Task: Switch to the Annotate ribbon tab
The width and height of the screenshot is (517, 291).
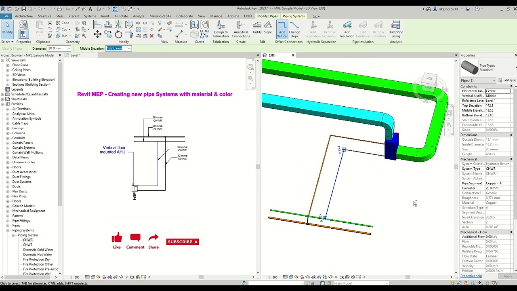Action: [121, 16]
